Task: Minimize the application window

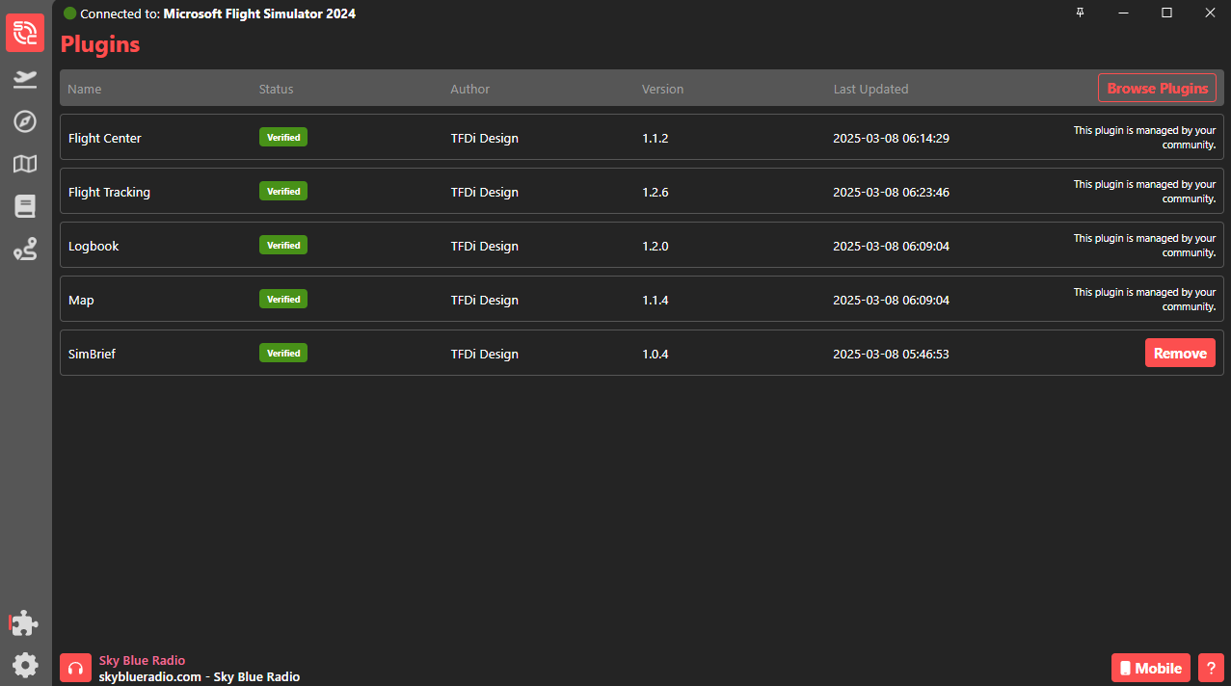Action: click(x=1124, y=13)
